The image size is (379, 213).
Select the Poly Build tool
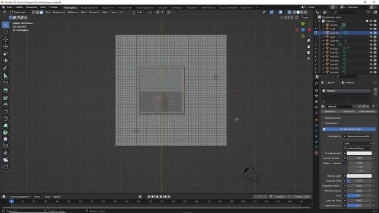(x=5, y=125)
